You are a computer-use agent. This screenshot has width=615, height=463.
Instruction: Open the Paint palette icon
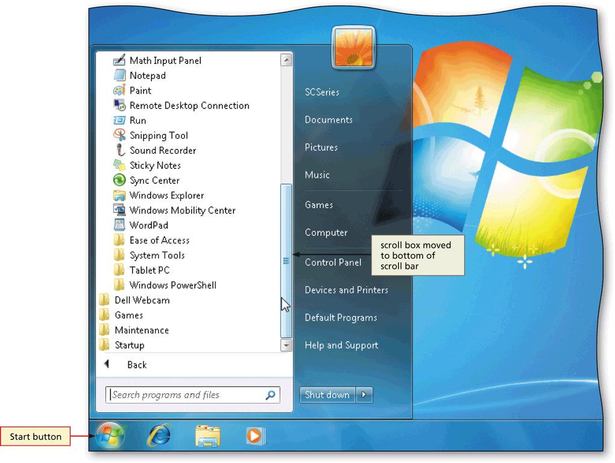tap(119, 90)
